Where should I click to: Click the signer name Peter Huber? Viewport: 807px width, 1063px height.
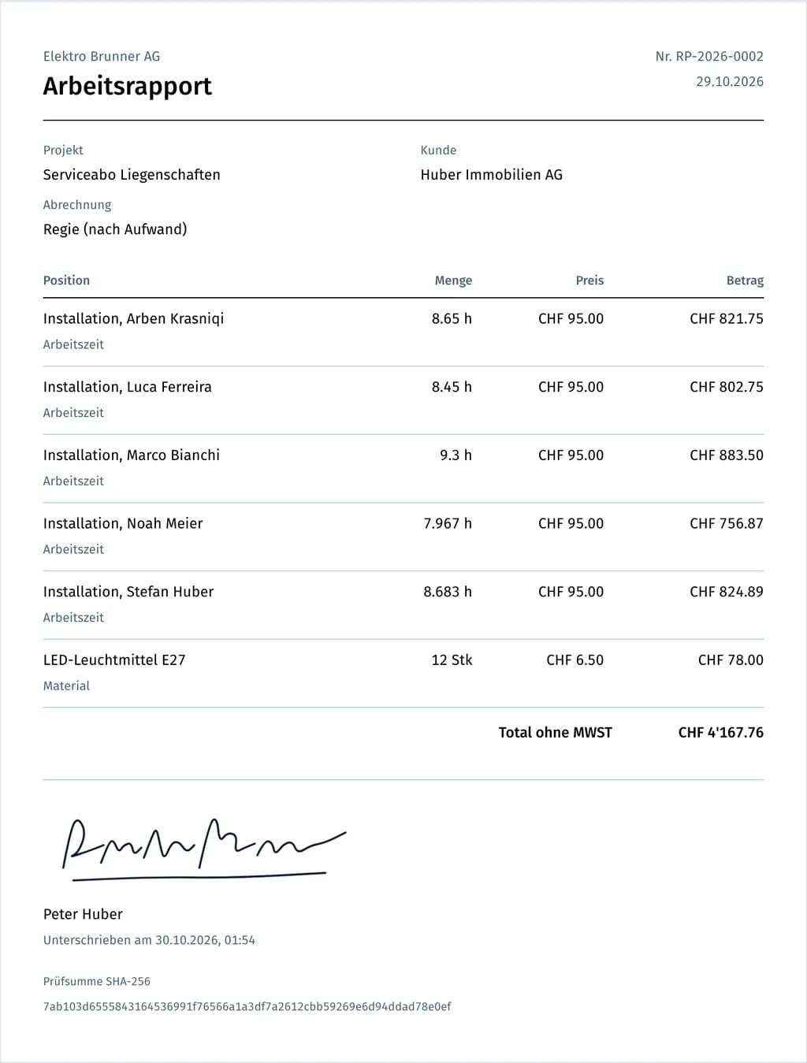[x=83, y=915]
